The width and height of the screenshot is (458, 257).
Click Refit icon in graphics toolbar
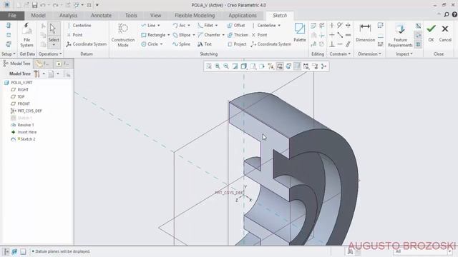click(x=208, y=66)
